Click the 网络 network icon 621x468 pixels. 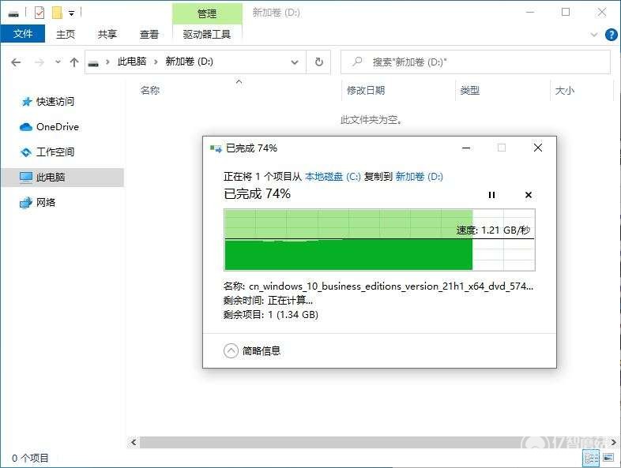tap(26, 203)
